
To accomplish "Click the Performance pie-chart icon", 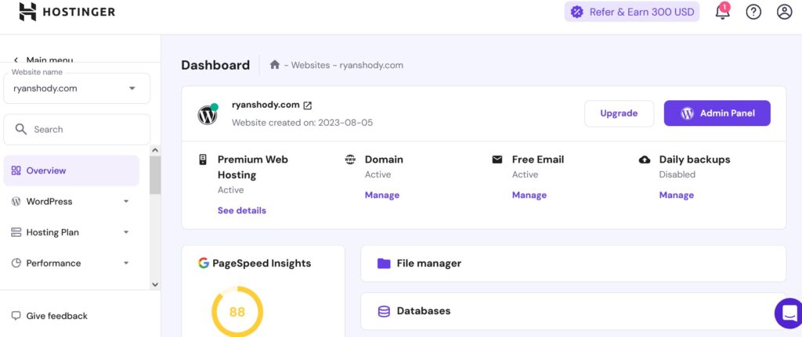I will point(16,263).
